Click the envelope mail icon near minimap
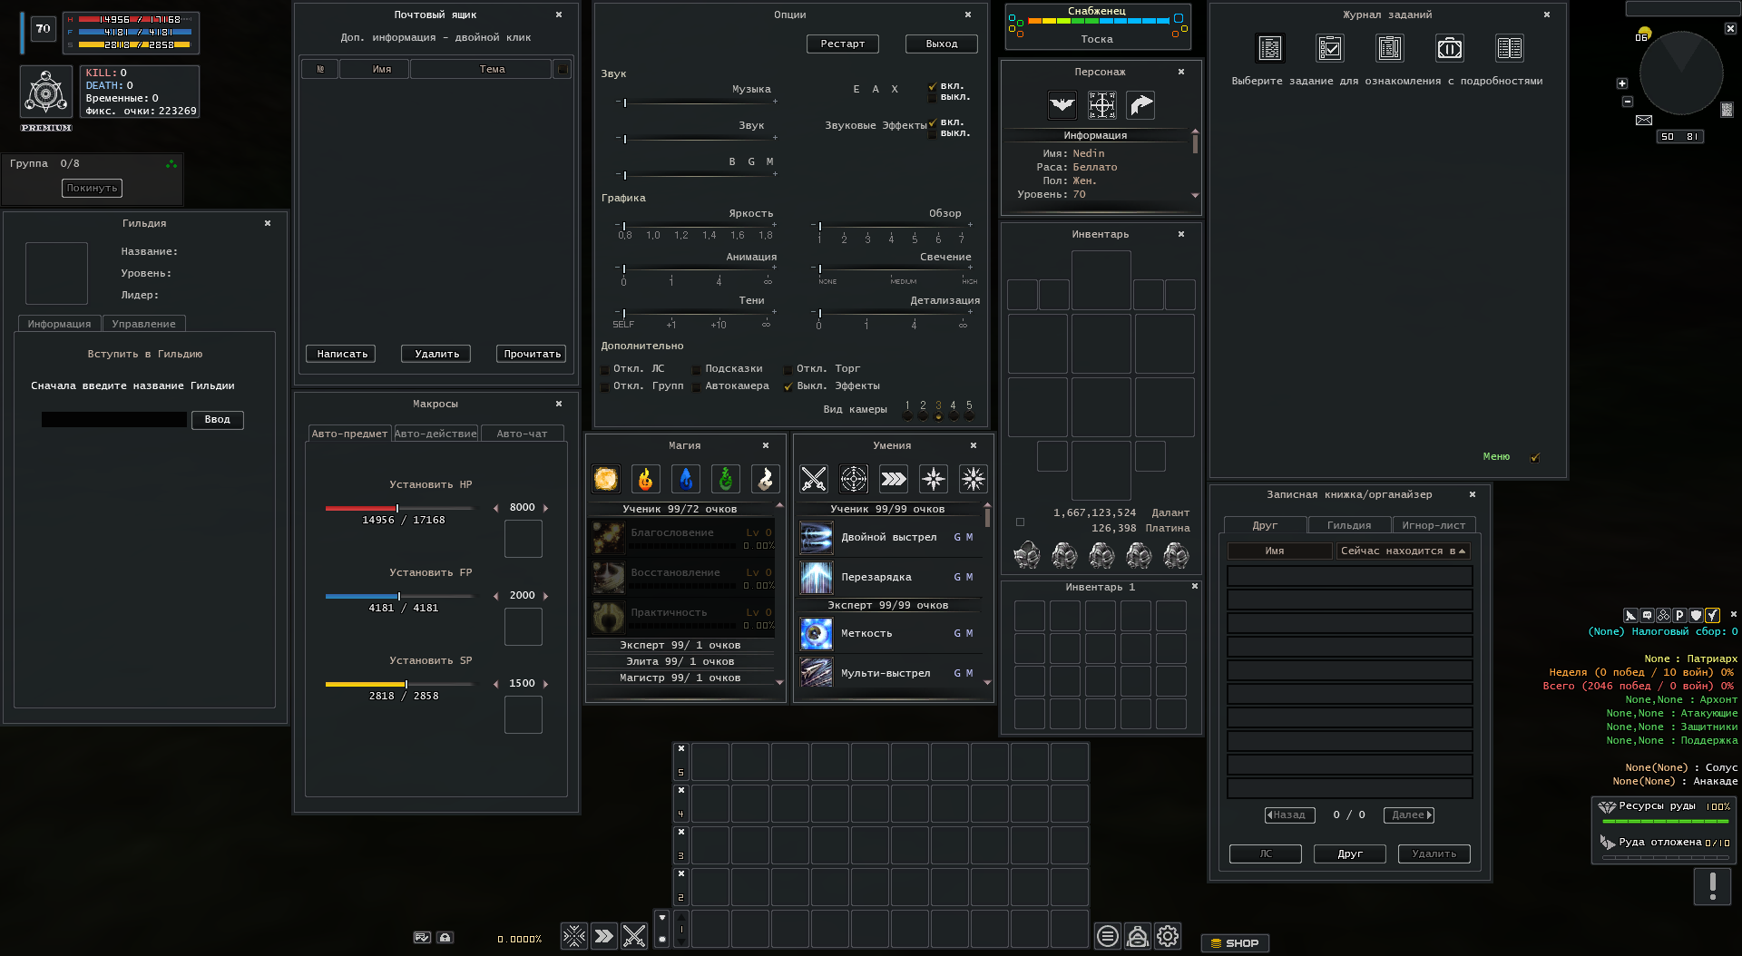The width and height of the screenshot is (1742, 956). 1643,120
